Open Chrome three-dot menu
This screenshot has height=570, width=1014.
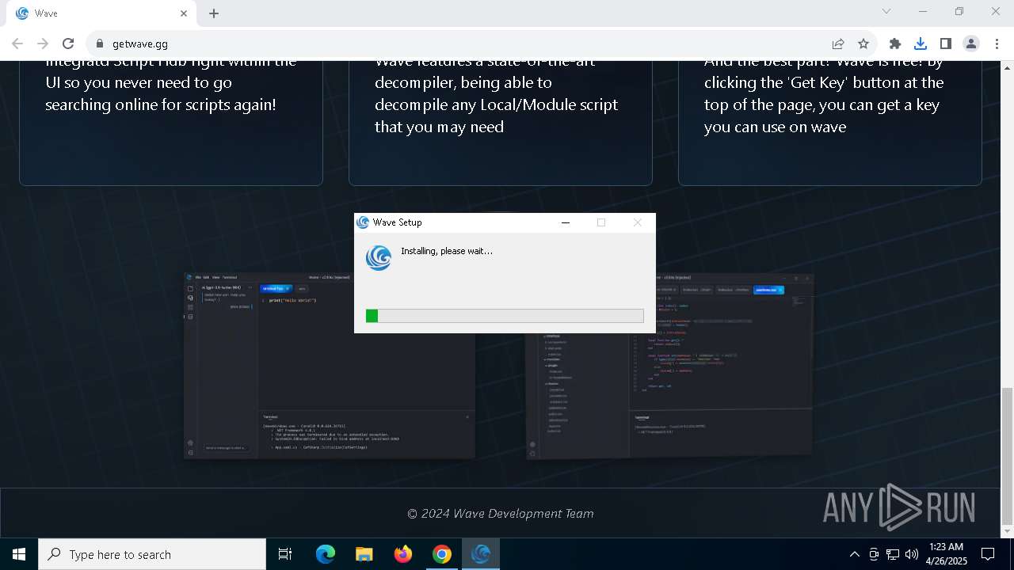[997, 44]
